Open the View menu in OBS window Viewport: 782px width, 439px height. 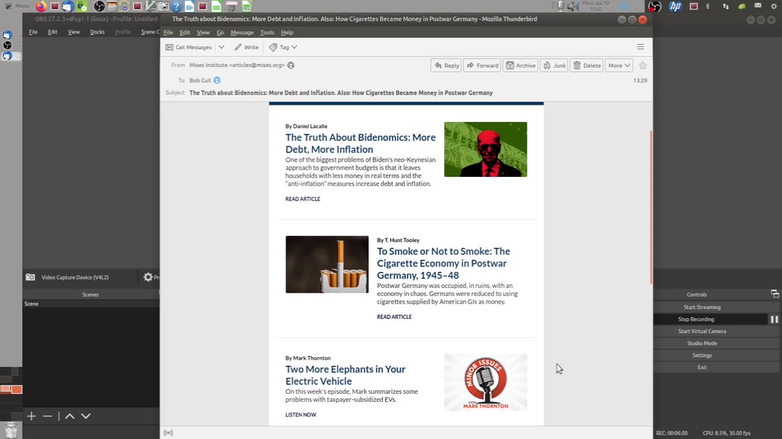pos(74,32)
